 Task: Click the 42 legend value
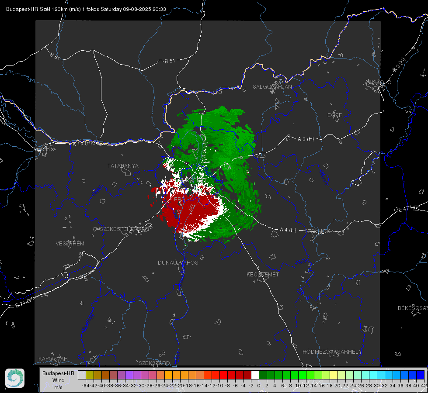pos(424,386)
